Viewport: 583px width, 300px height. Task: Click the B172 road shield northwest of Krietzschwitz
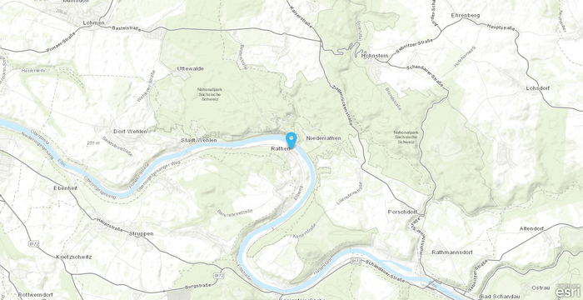(32, 243)
